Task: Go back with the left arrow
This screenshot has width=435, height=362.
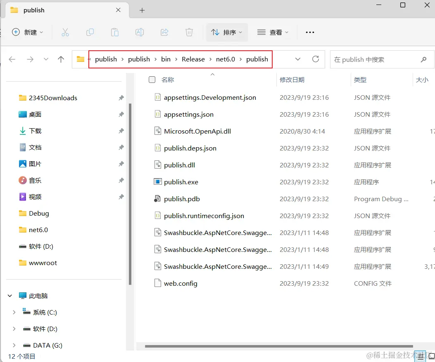Action: [12, 59]
